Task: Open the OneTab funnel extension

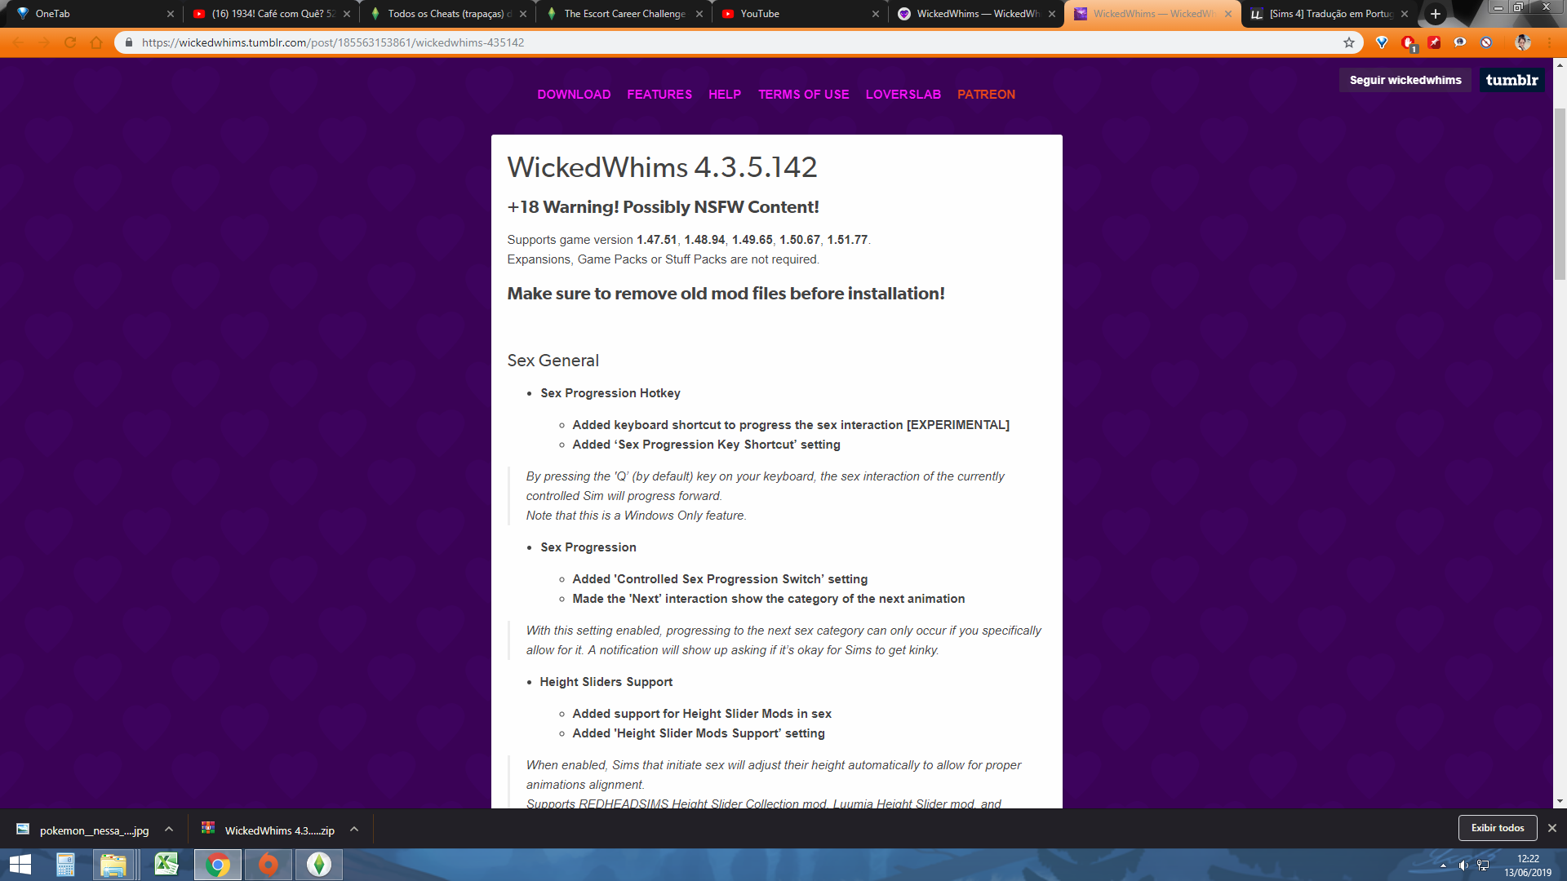Action: click(x=1382, y=42)
